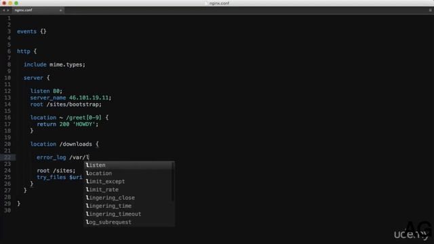Select 'lingering_time' in the suggestion list
This screenshot has height=244, width=434.
click(129, 206)
